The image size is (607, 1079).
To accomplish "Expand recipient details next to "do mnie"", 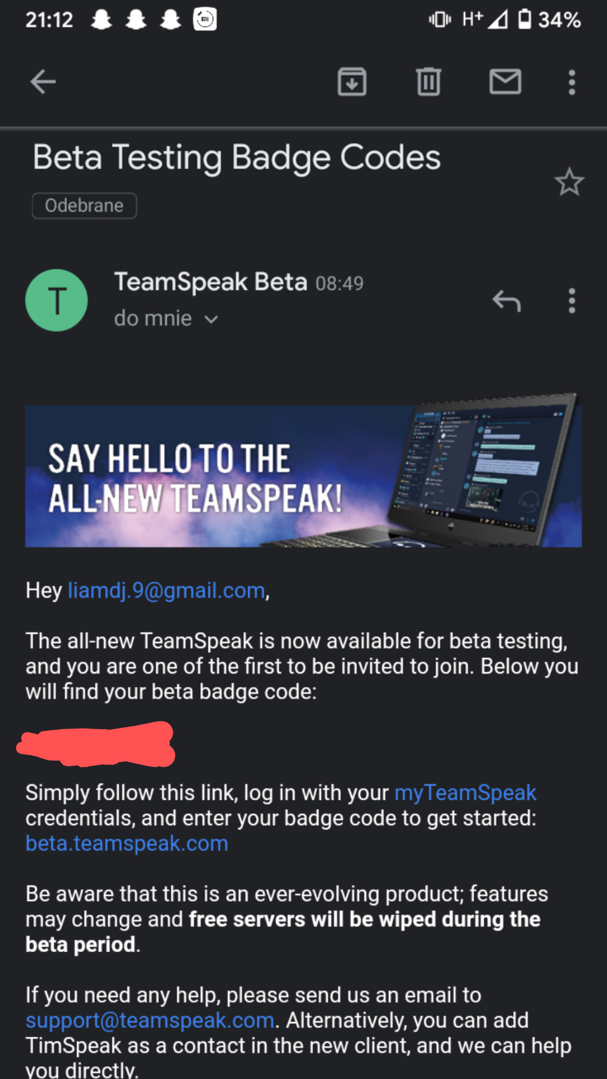I will 211,319.
